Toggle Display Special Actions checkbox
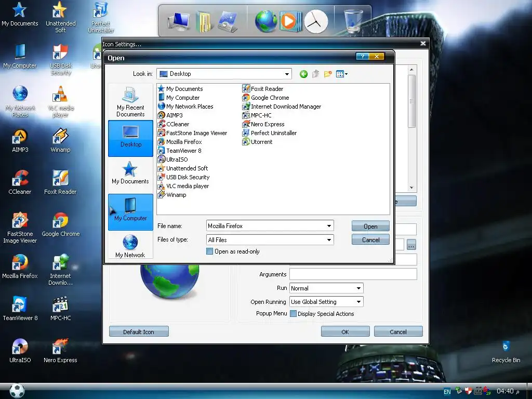This screenshot has width=532, height=399. click(293, 313)
